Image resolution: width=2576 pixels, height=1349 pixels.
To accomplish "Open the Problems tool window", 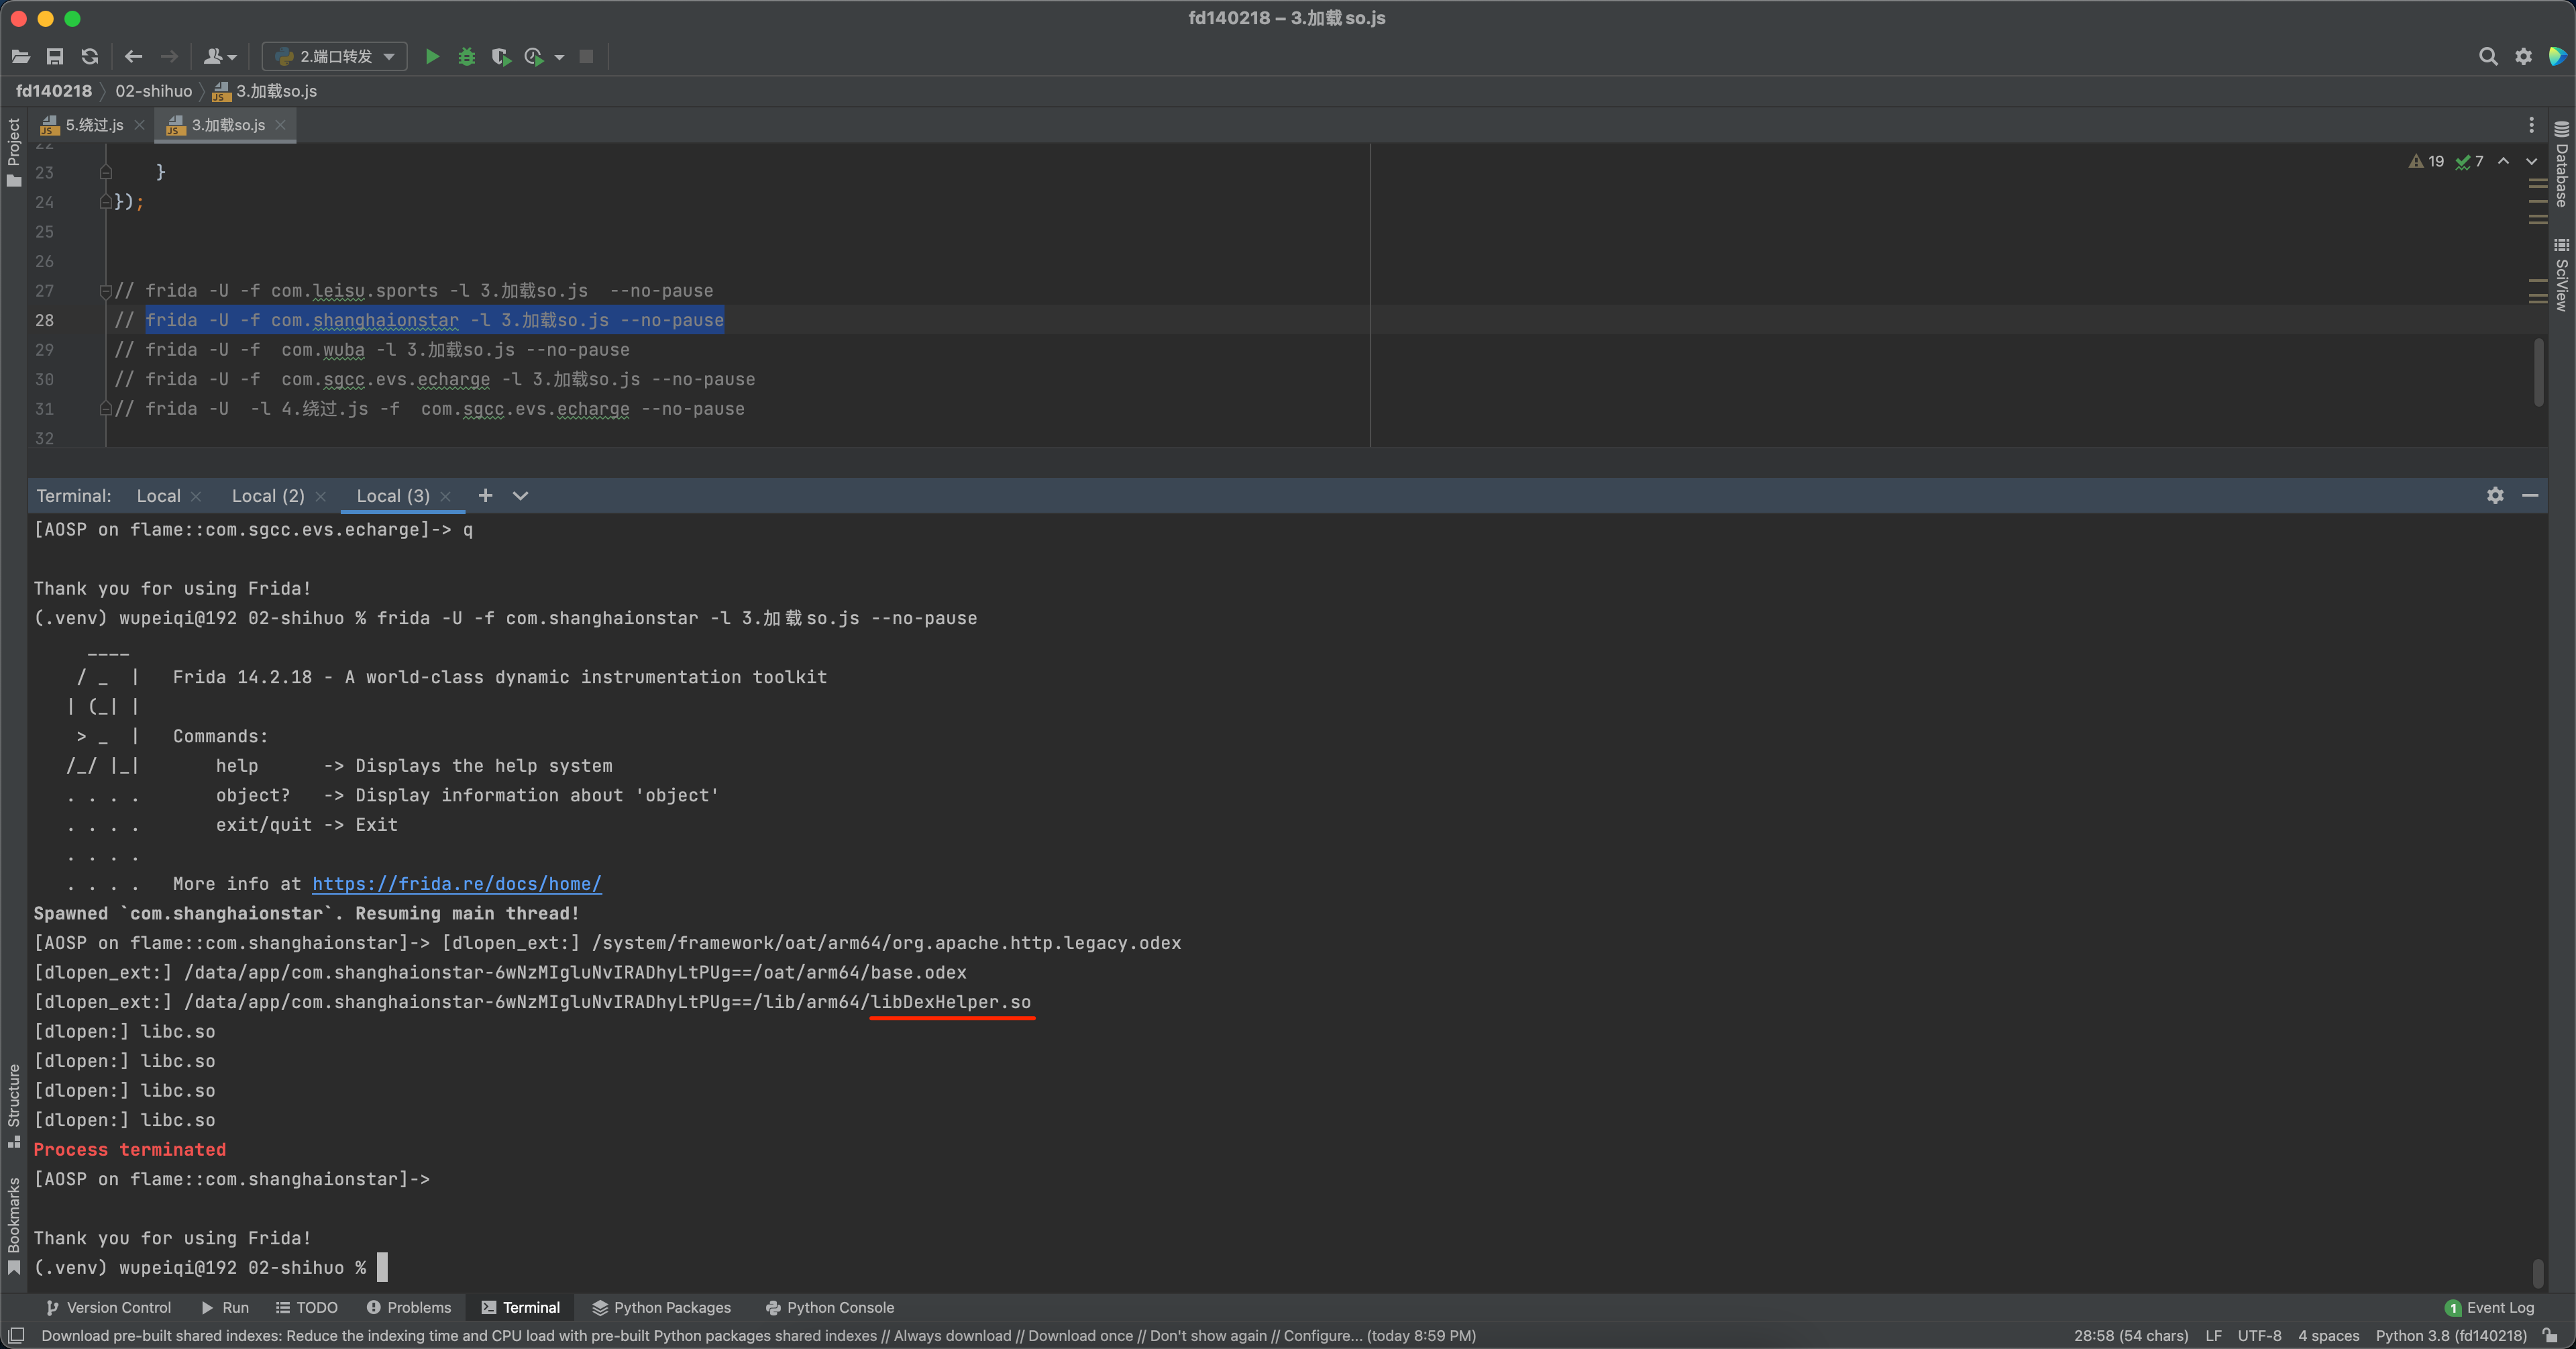I will [x=409, y=1307].
